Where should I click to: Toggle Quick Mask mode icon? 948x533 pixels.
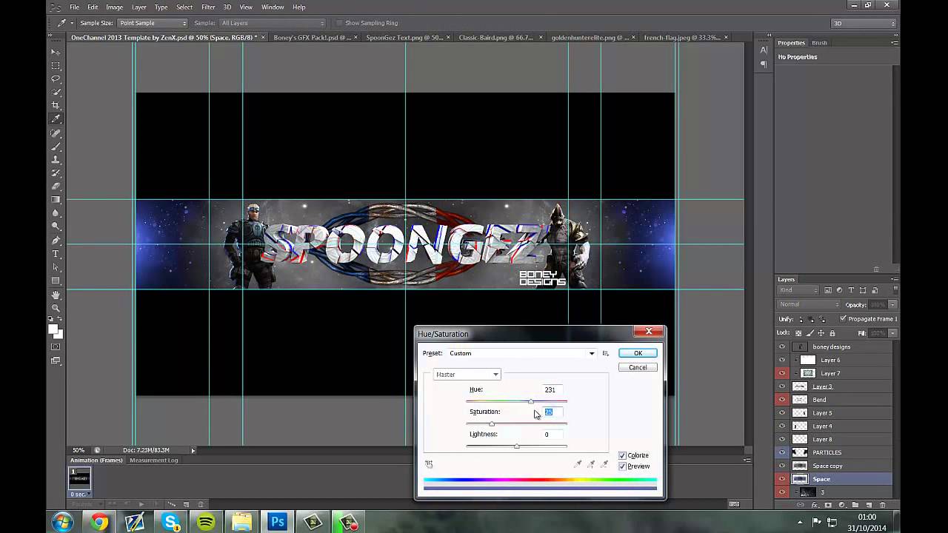click(56, 346)
